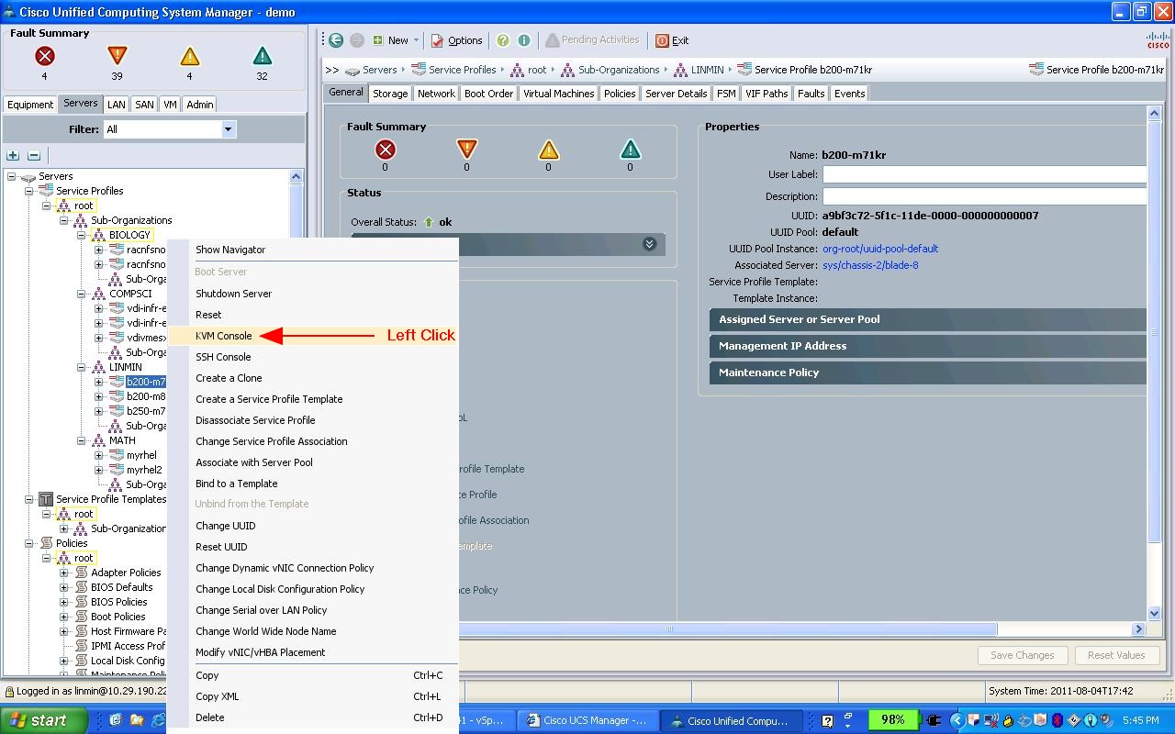The height and width of the screenshot is (734, 1175).
Task: Select the Local Disk Config tree item
Action: (128, 661)
